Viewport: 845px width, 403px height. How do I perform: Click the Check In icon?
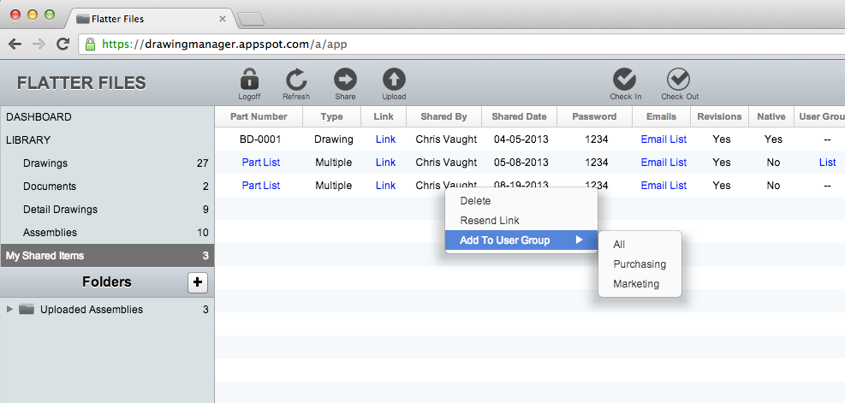(x=625, y=80)
